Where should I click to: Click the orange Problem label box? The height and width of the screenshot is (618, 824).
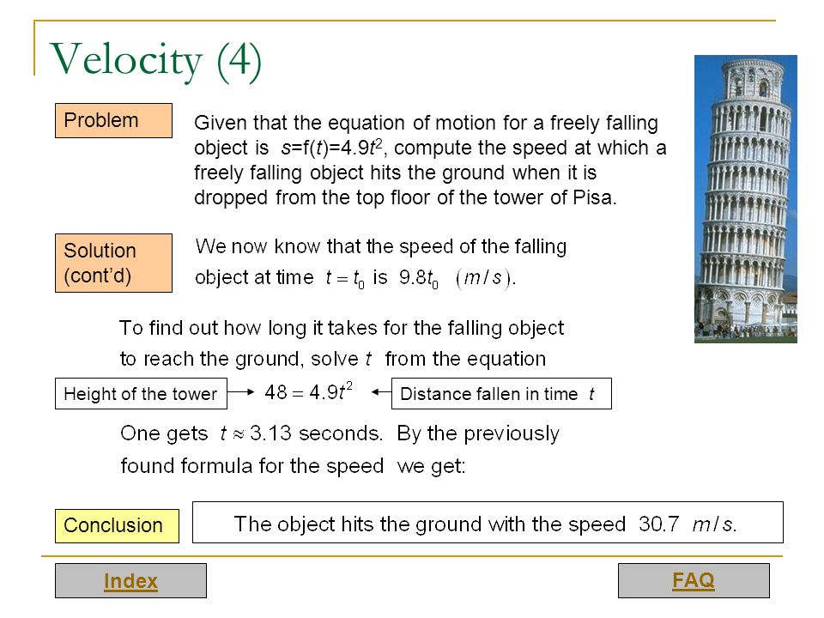113,120
